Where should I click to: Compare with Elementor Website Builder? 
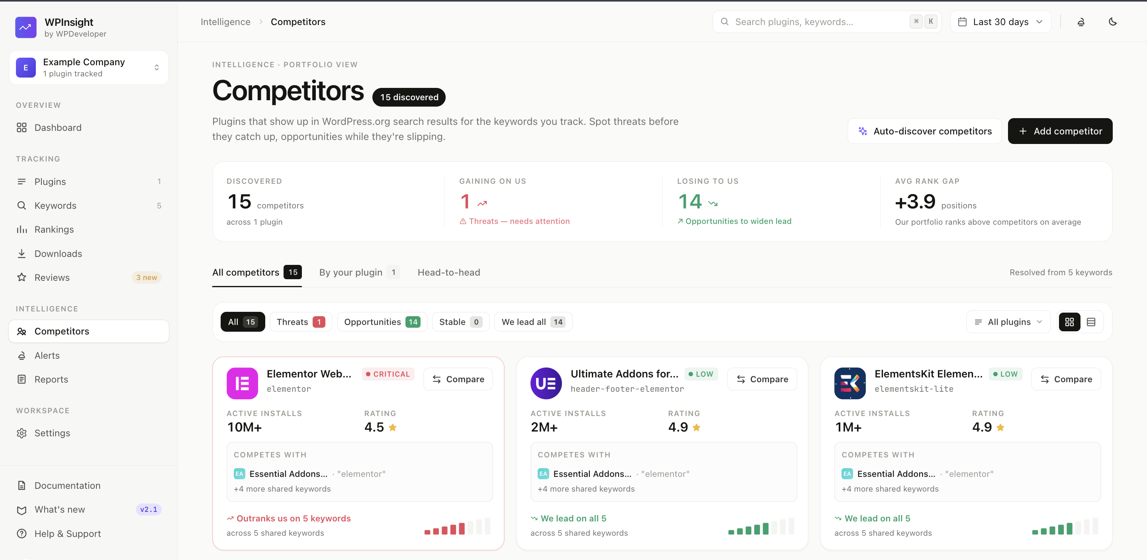pyautogui.click(x=458, y=379)
